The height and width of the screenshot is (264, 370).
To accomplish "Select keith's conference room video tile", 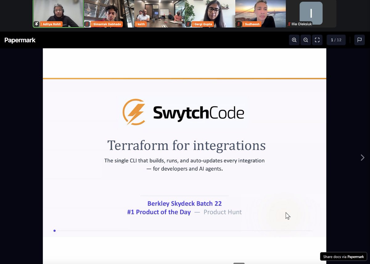I will pyautogui.click(x=159, y=14).
